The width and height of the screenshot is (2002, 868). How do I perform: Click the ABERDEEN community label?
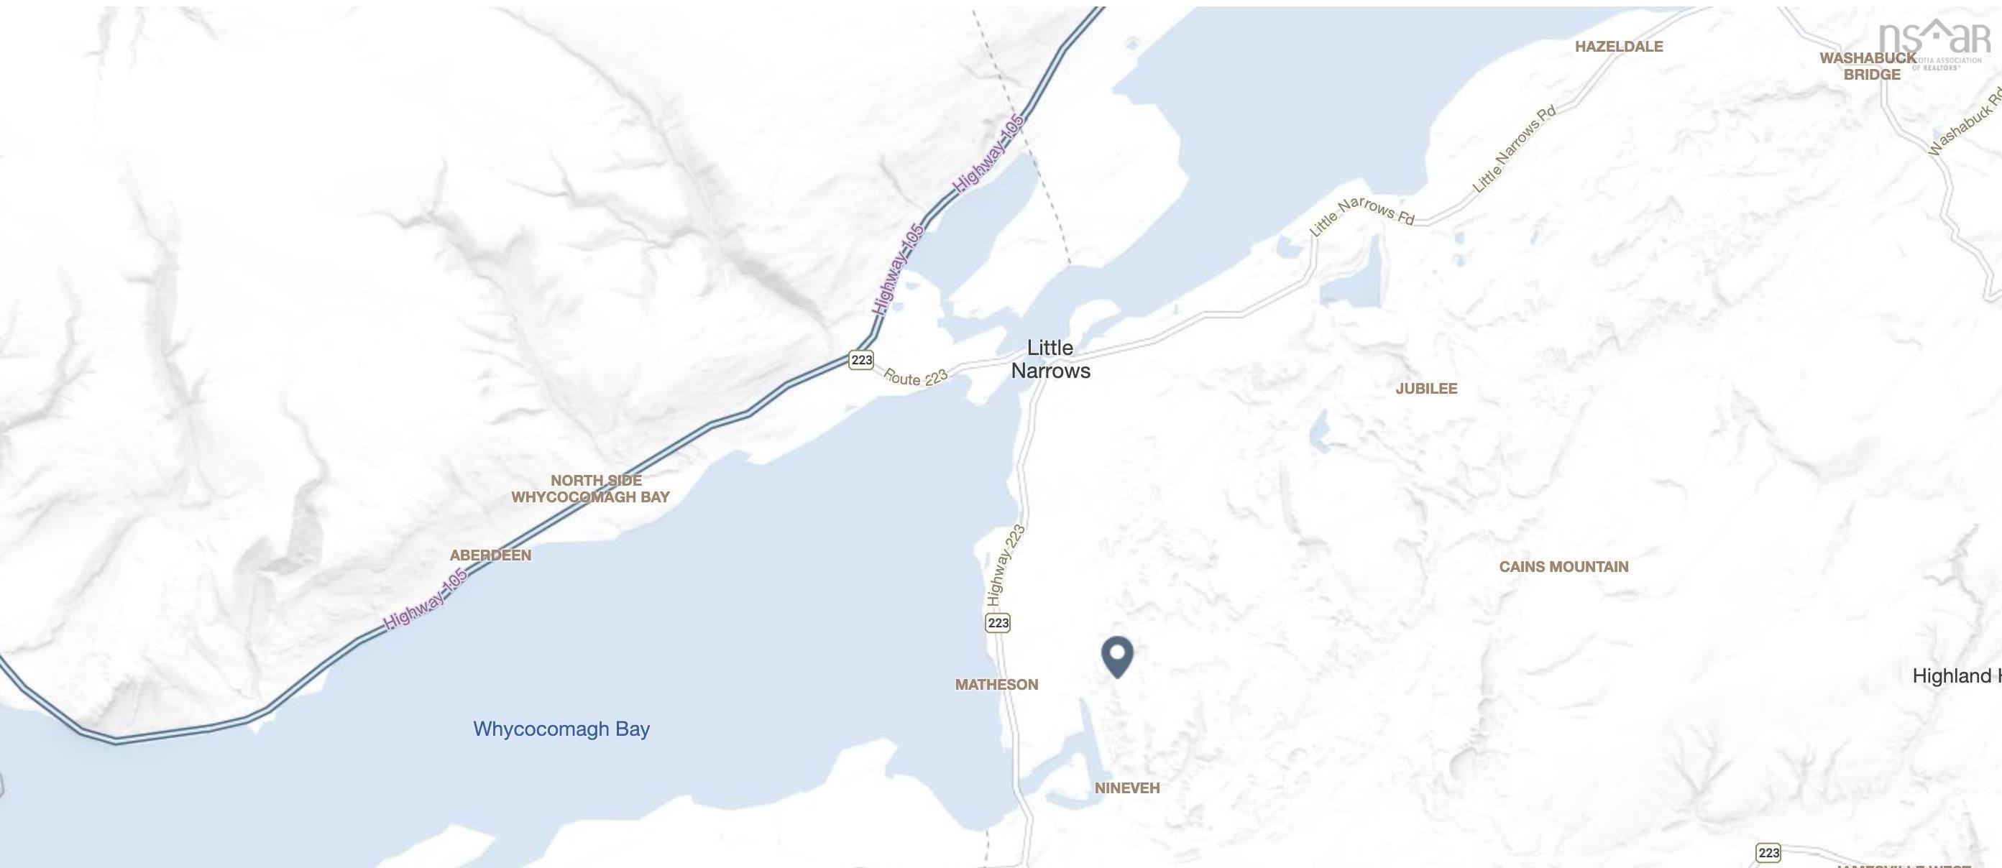point(490,555)
